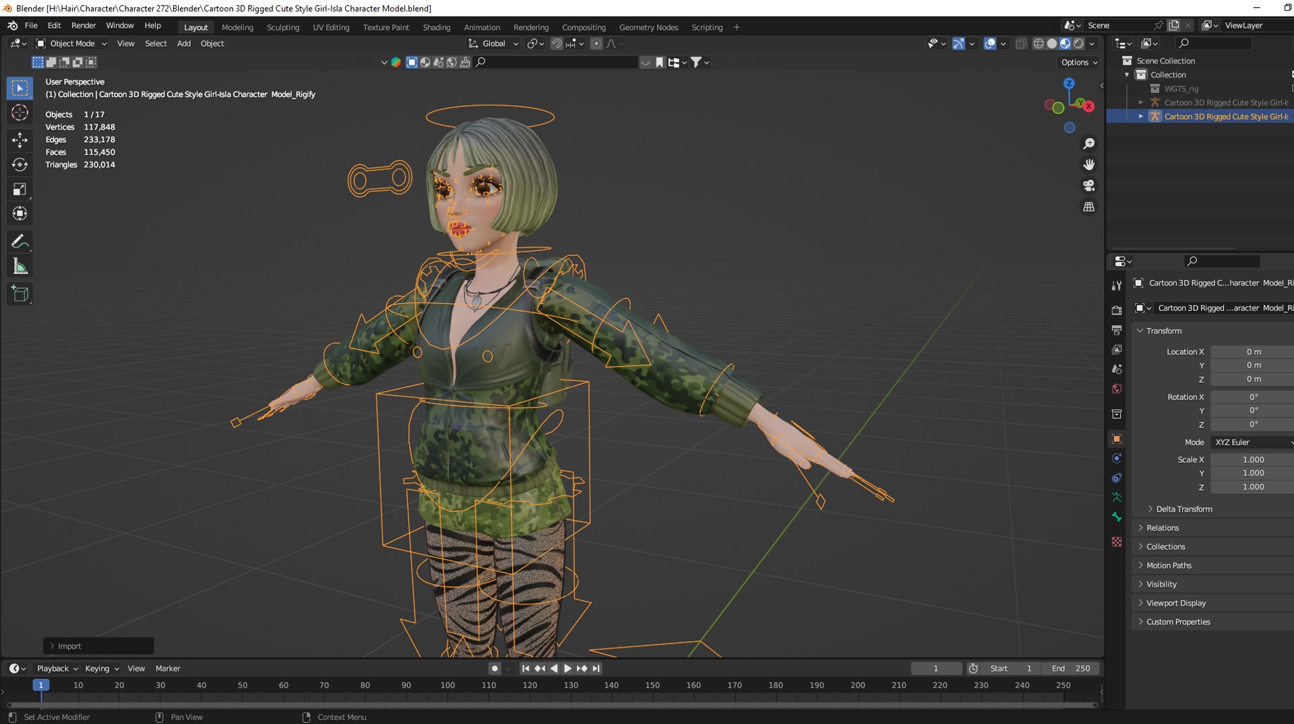Activate the Rotate tool

click(20, 164)
